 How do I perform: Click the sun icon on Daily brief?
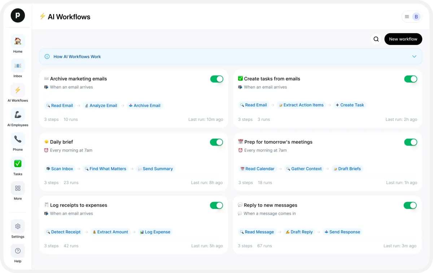click(x=47, y=142)
